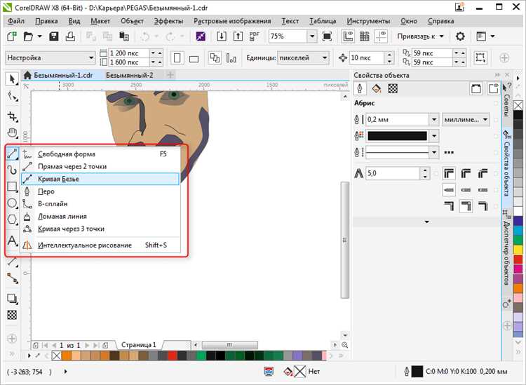Choose Перо from the flyout

(100, 191)
